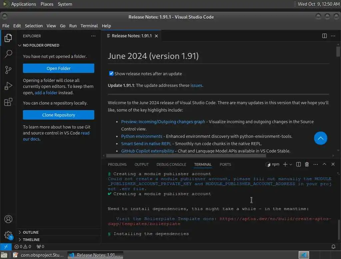The image size is (341, 259).
Task: Open terminal panel more actions ellipsis
Action: tap(316, 164)
